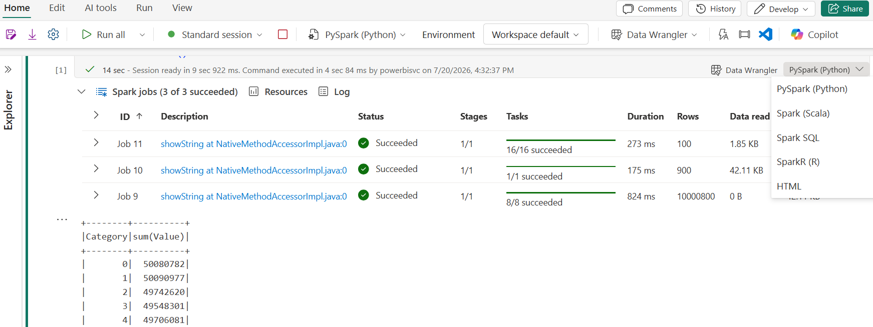This screenshot has height=327, width=873.
Task: Click the Spark jobs list icon
Action: click(x=102, y=92)
